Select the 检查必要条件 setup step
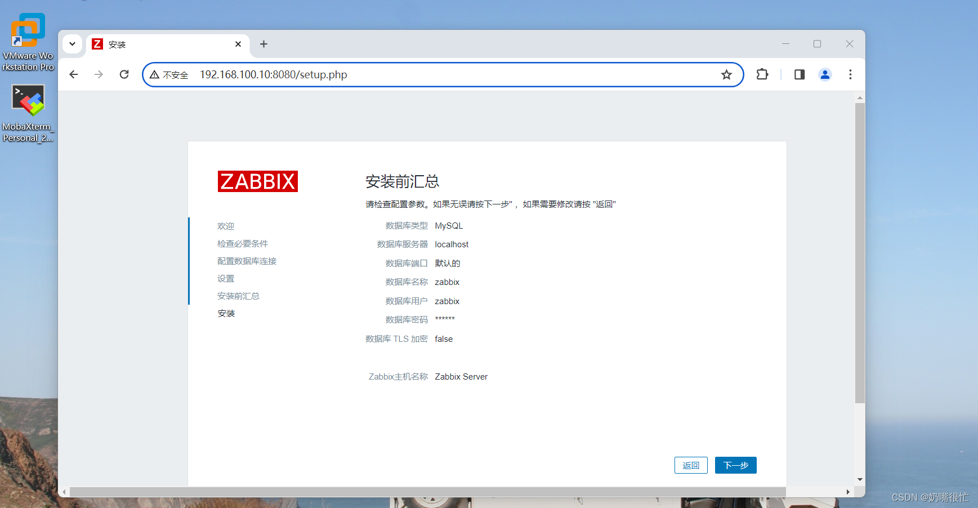The height and width of the screenshot is (508, 978). (x=243, y=243)
